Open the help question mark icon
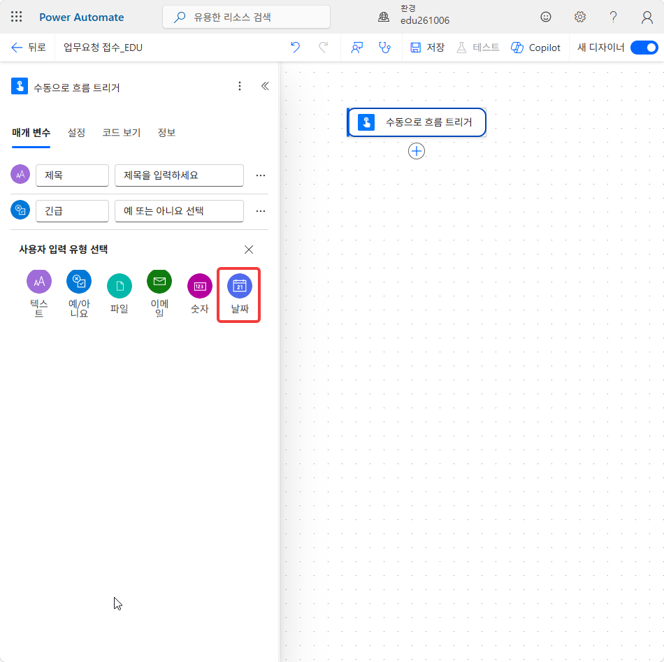Viewport: 664px width, 662px height. coord(613,17)
